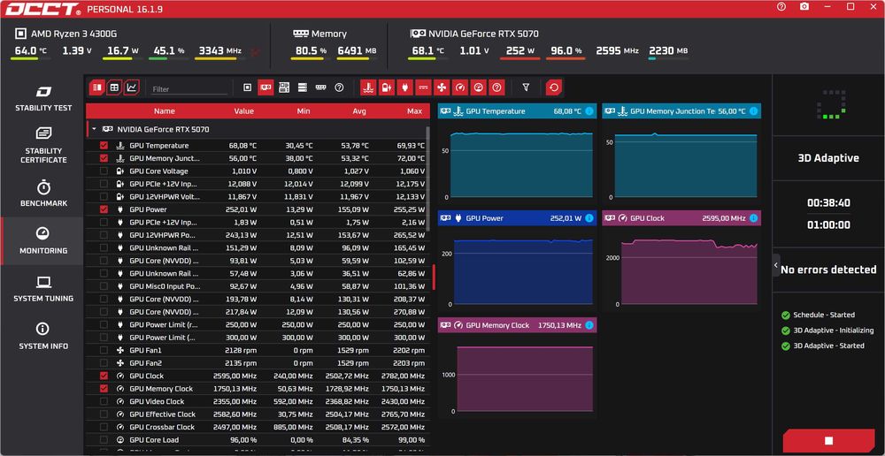Toggle the fan sensor filter icon

[x=442, y=87]
